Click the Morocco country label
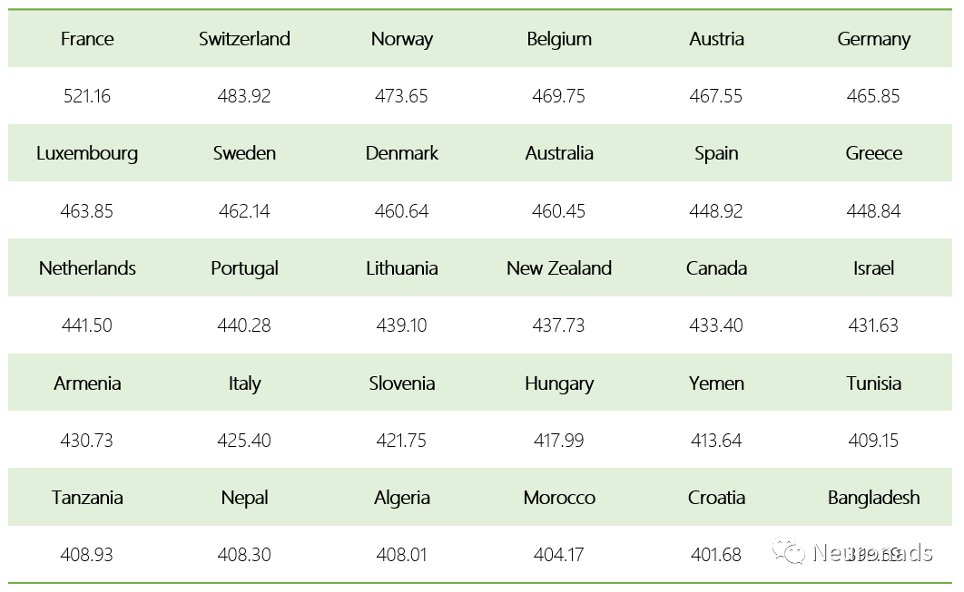The width and height of the screenshot is (964, 592). pyautogui.click(x=559, y=498)
